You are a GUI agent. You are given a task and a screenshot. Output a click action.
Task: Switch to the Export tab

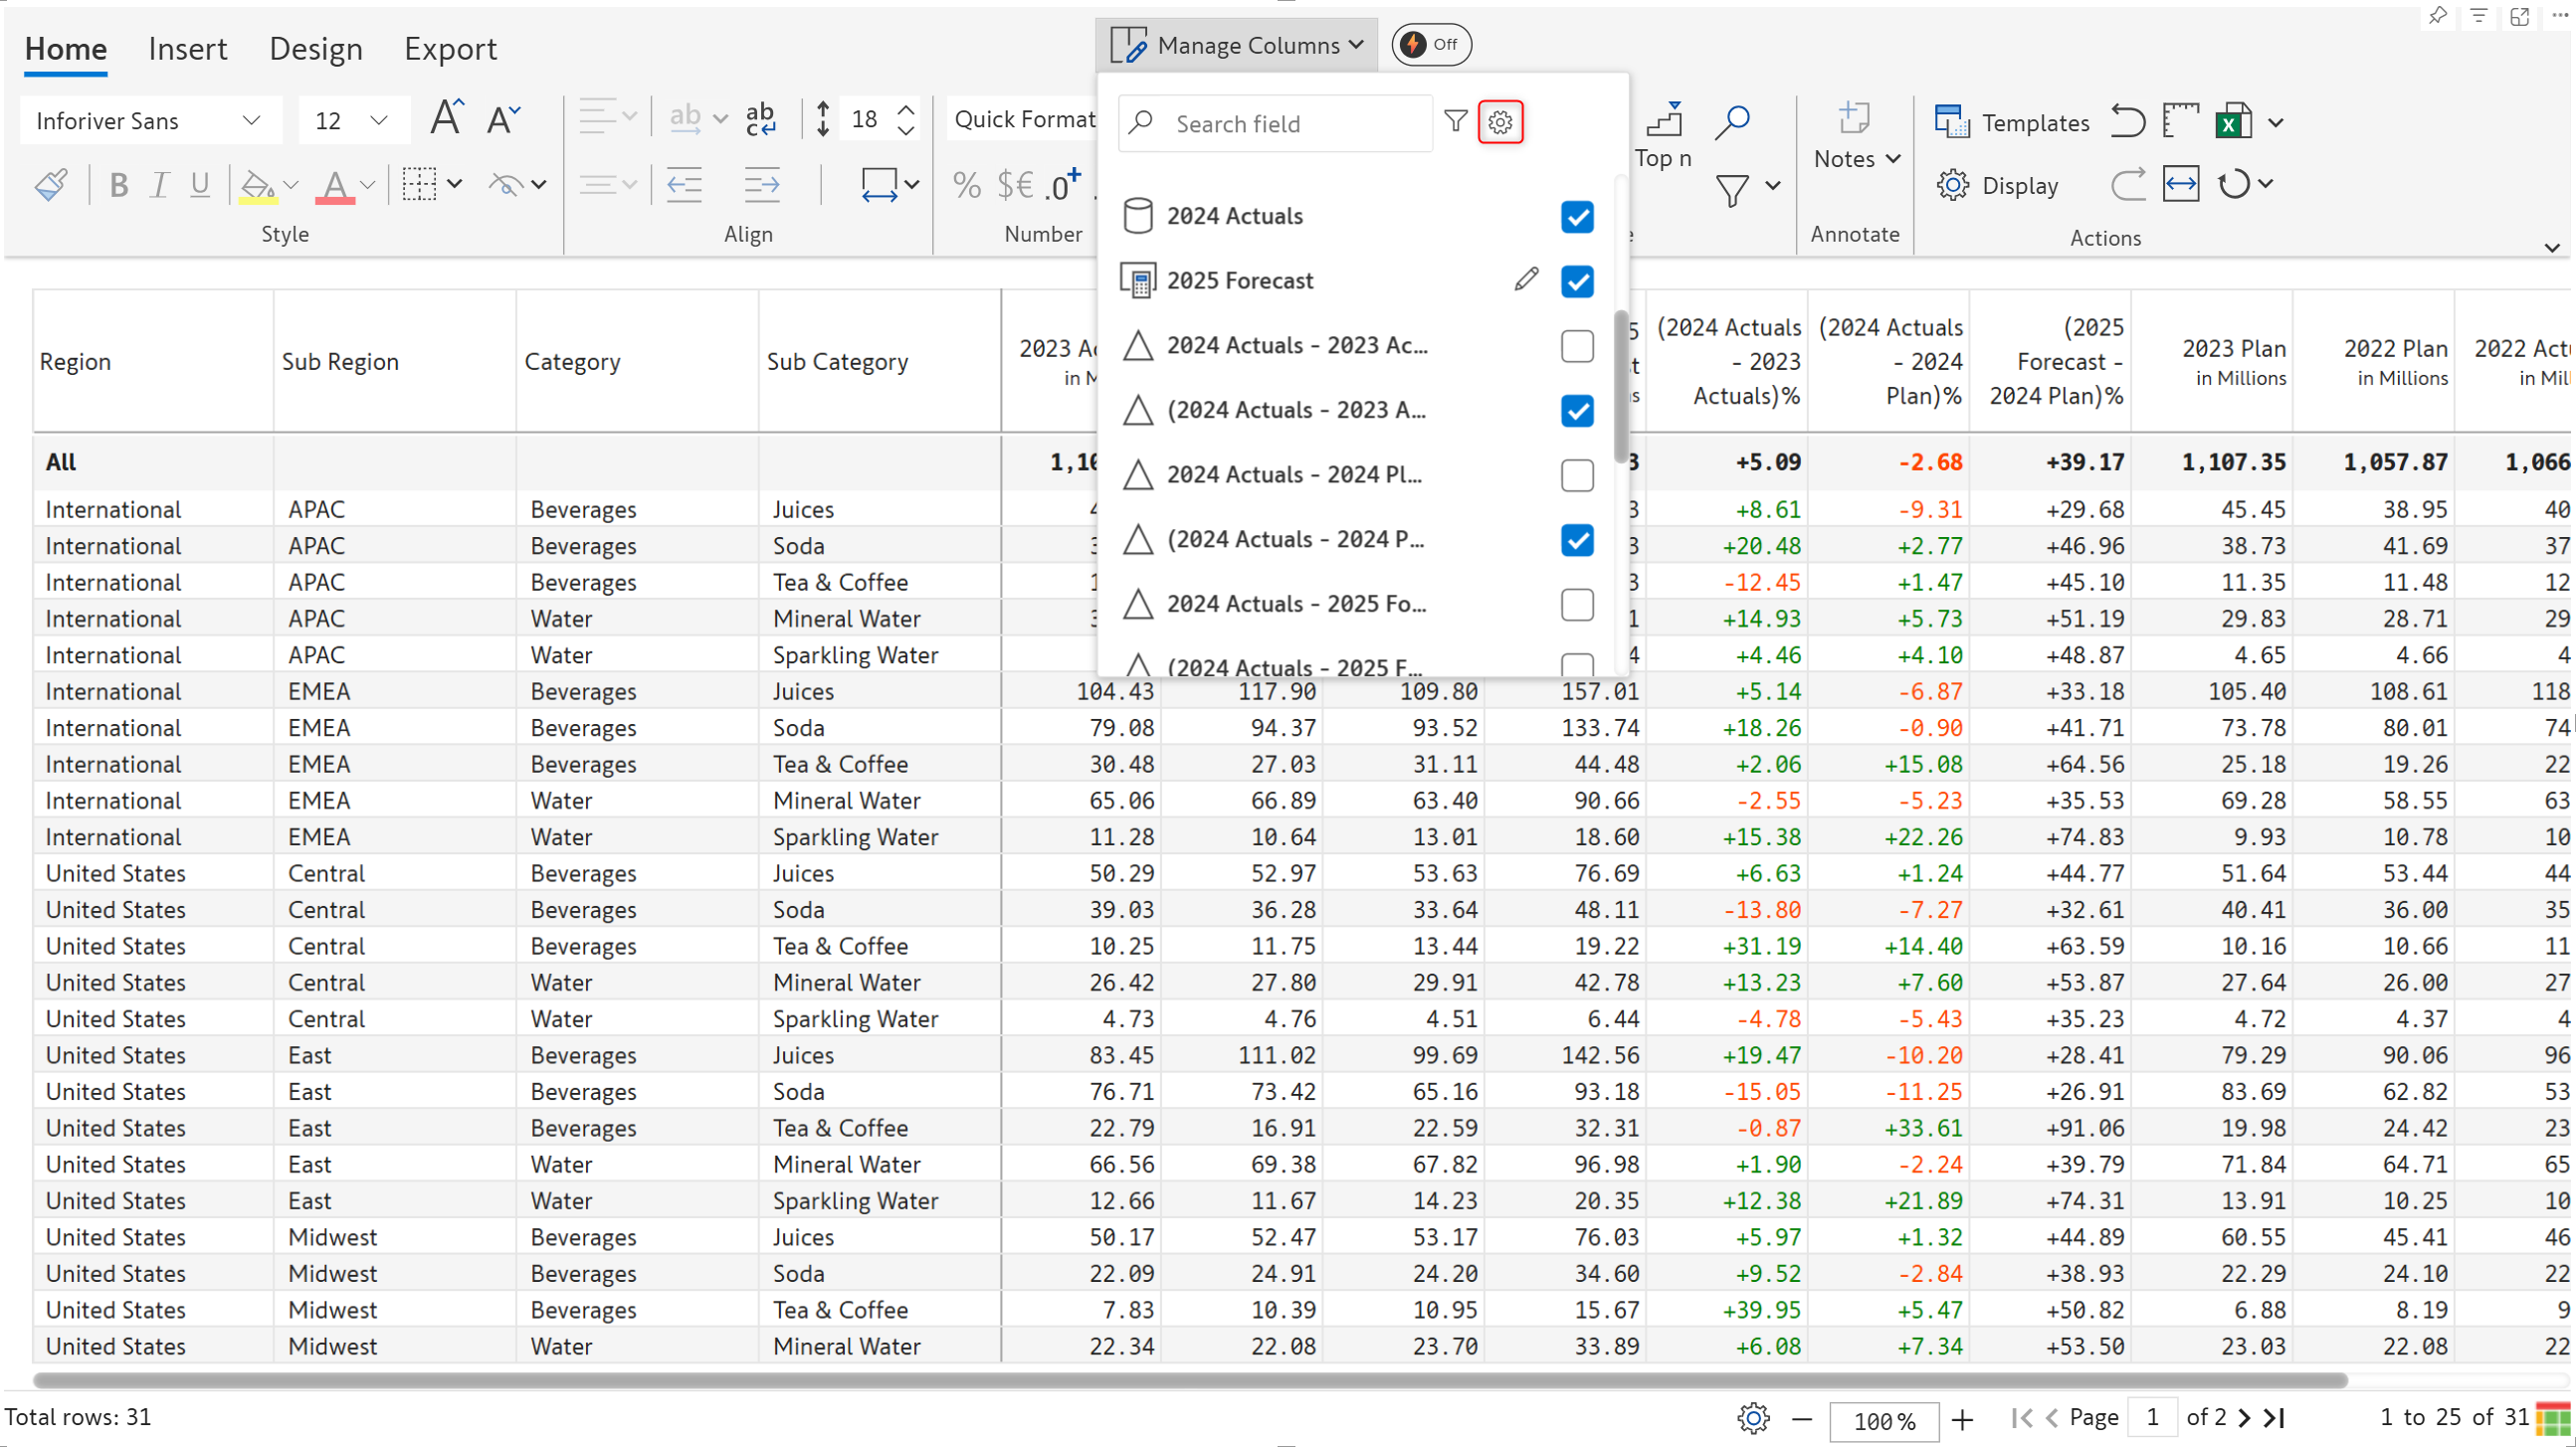tap(450, 48)
